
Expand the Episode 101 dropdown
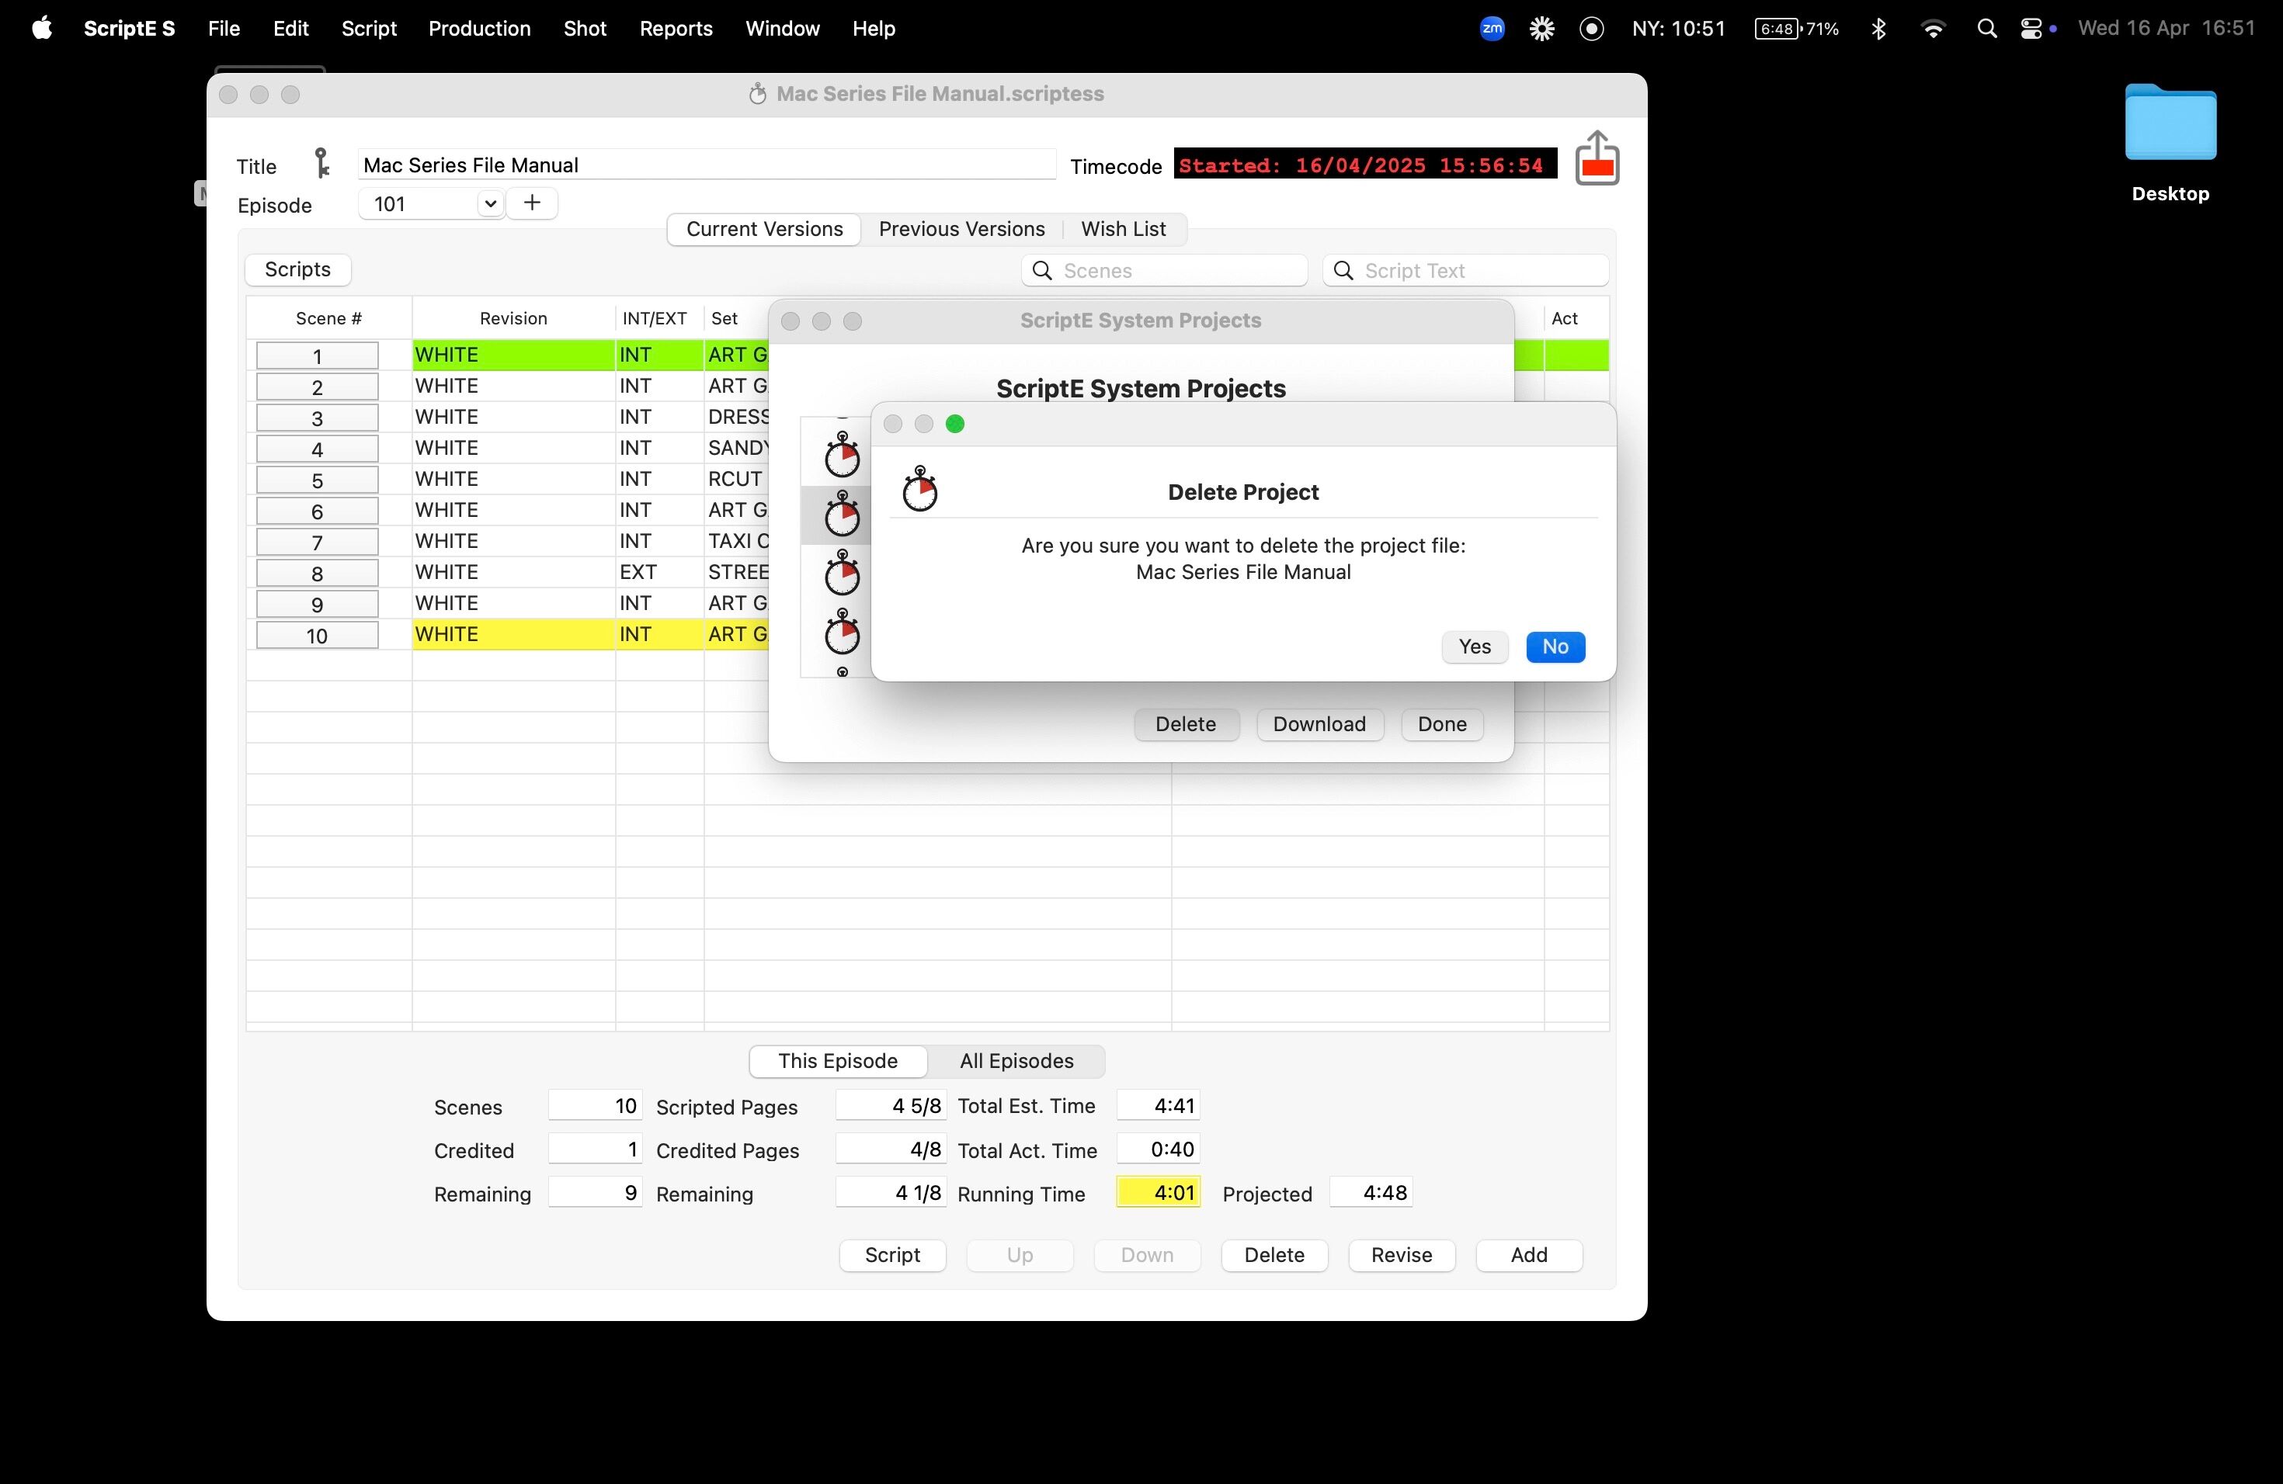pos(489,203)
